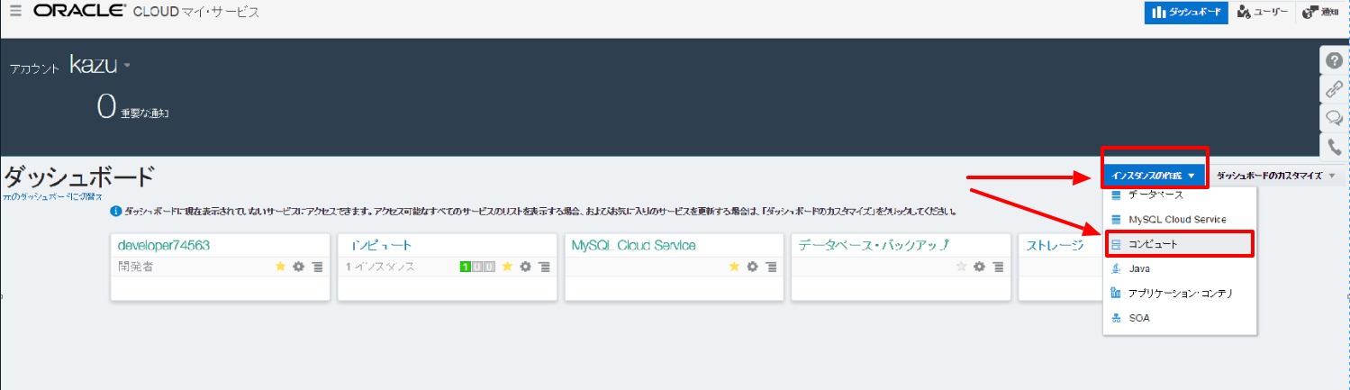Image resolution: width=1350 pixels, height=390 pixels.
Task: Open the ユーザー page
Action: [1262, 13]
